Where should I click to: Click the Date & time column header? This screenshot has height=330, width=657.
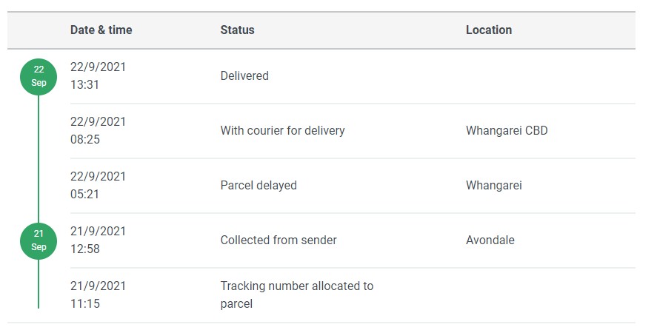[101, 30]
